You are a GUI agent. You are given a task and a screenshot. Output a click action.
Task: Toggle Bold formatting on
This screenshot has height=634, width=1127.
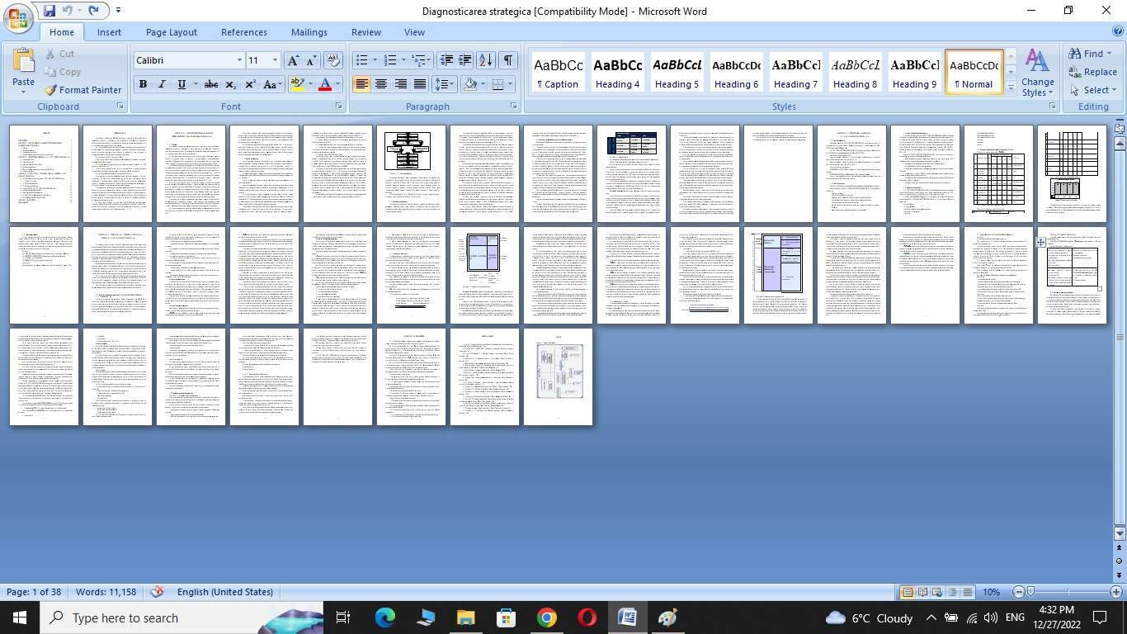143,84
